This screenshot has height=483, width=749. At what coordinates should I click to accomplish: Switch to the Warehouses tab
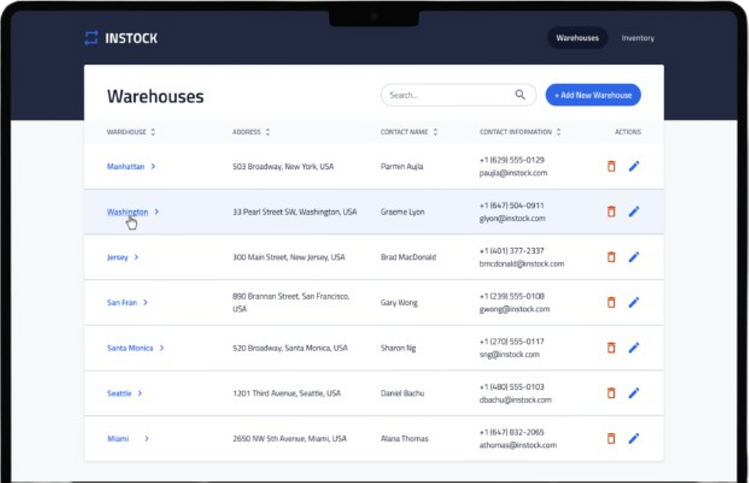point(577,38)
